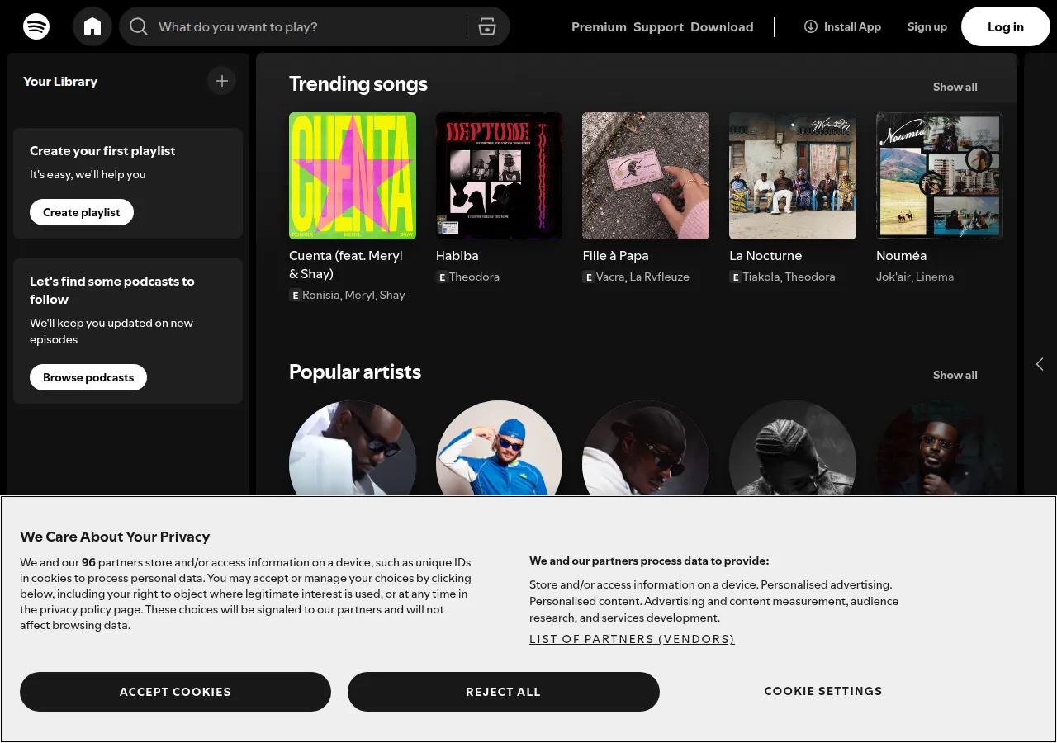Open LIST OF PARTNERS (VENDORS) link
The image size is (1057, 743).
coord(632,639)
